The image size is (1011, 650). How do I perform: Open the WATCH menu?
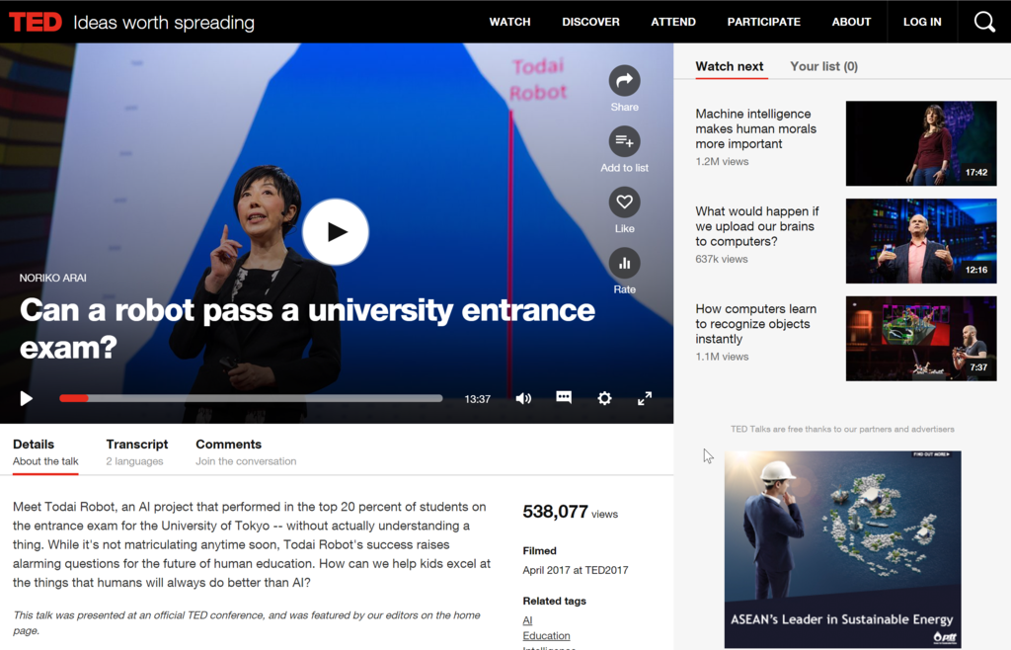[509, 22]
